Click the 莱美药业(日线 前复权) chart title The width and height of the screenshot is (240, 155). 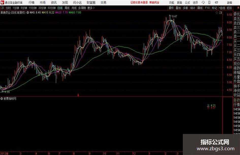click(x=13, y=12)
